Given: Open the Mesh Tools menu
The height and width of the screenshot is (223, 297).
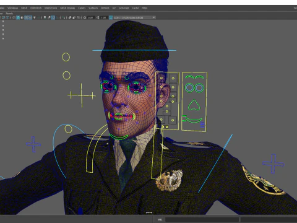Looking at the screenshot, I should [x=51, y=8].
